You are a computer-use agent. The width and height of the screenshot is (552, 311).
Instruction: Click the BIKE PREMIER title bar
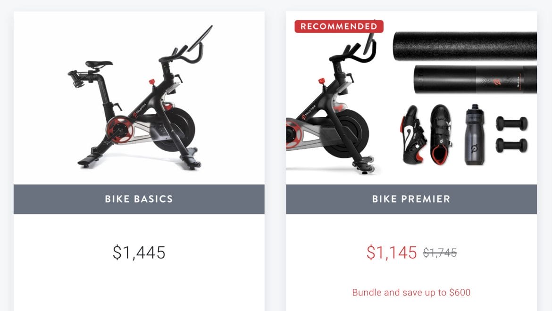click(411, 199)
